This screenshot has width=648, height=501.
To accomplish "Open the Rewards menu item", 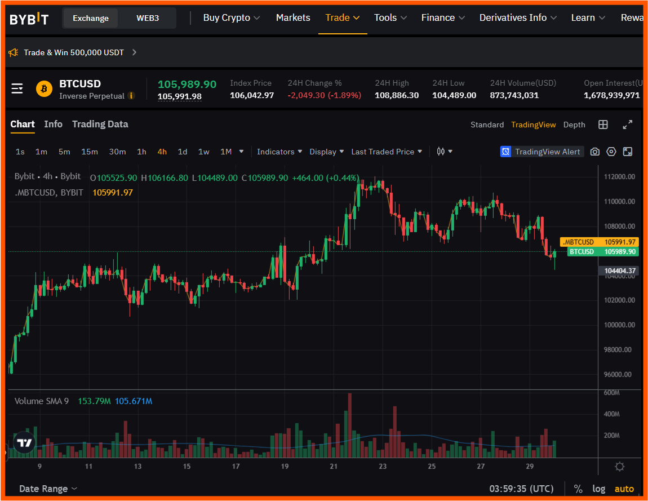I will (x=632, y=18).
